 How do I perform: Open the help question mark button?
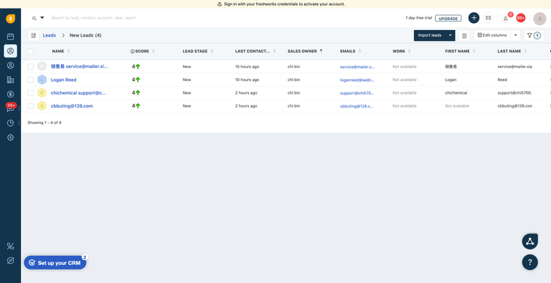(x=530, y=262)
